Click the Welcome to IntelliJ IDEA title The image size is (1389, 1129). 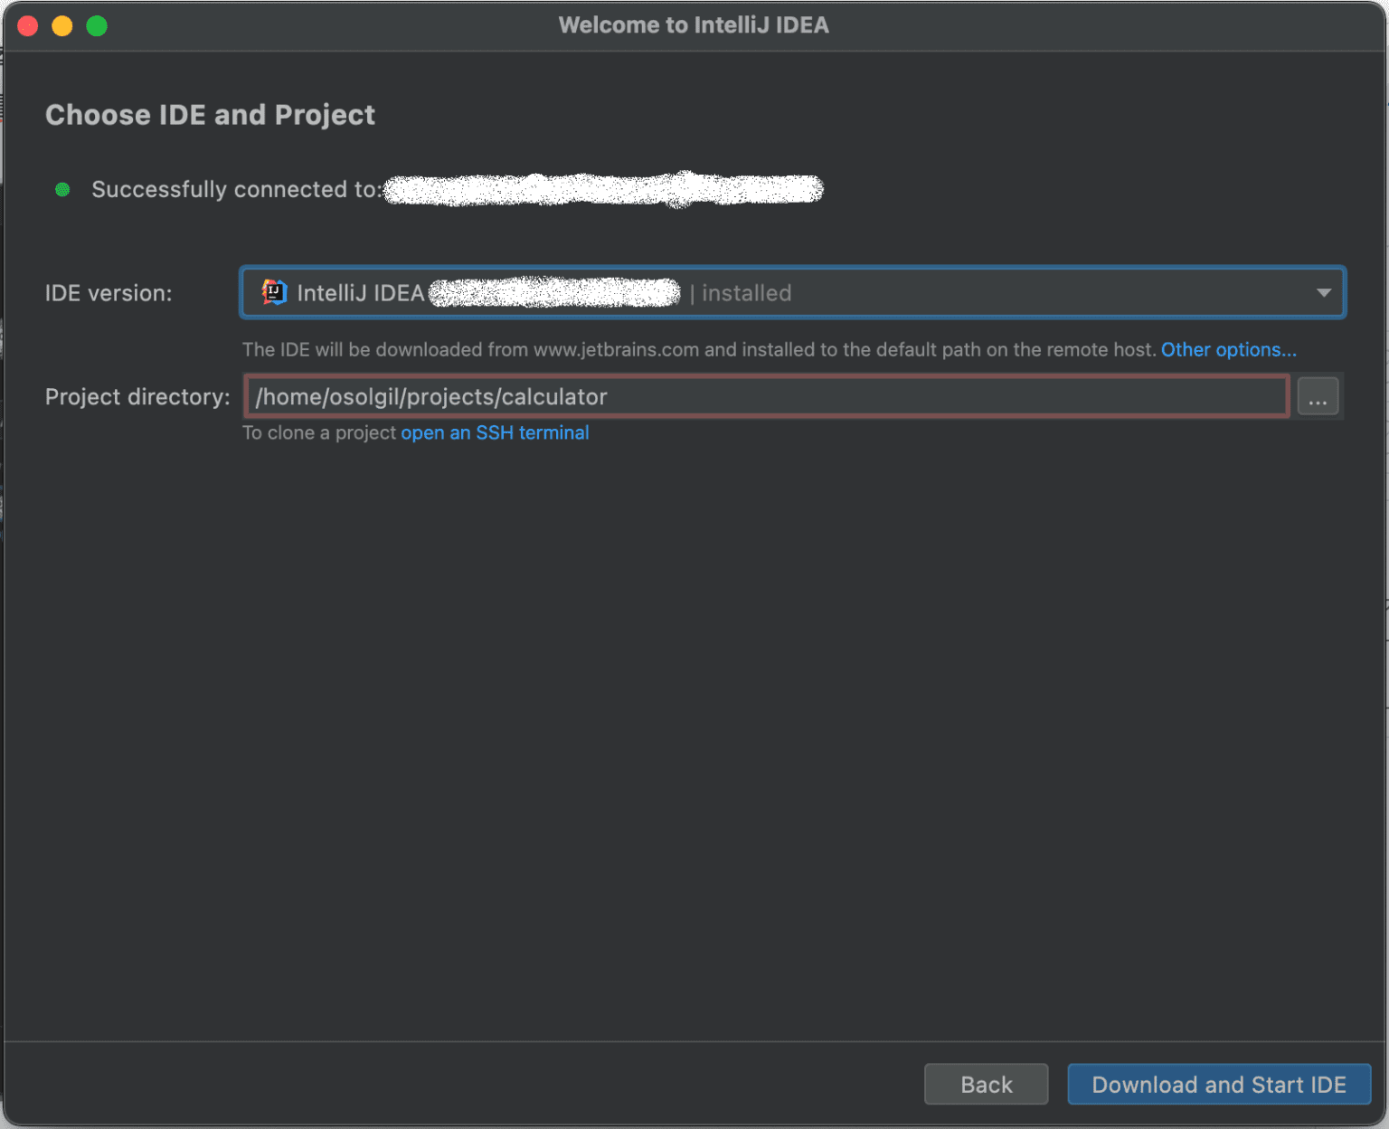click(x=694, y=24)
